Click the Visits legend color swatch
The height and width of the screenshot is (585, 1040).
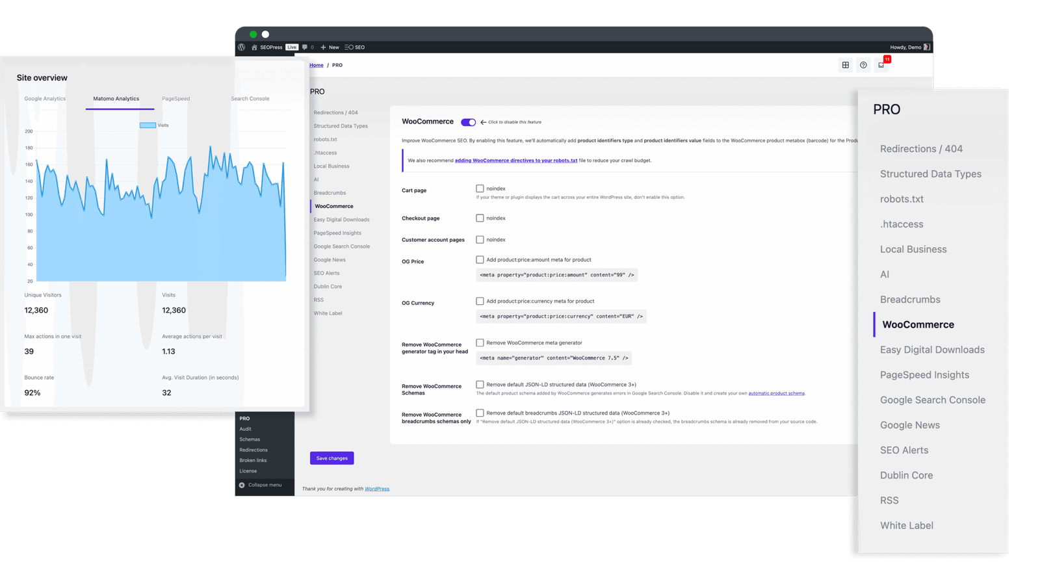tap(148, 125)
